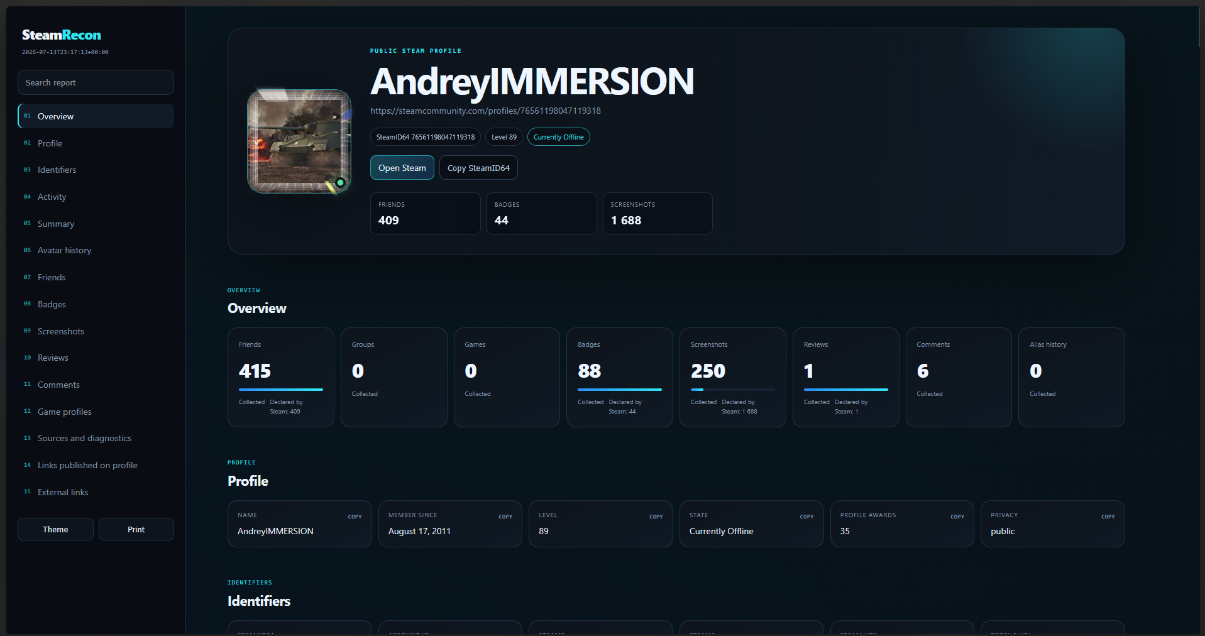Click the 'public' privacy value text

click(x=1003, y=531)
